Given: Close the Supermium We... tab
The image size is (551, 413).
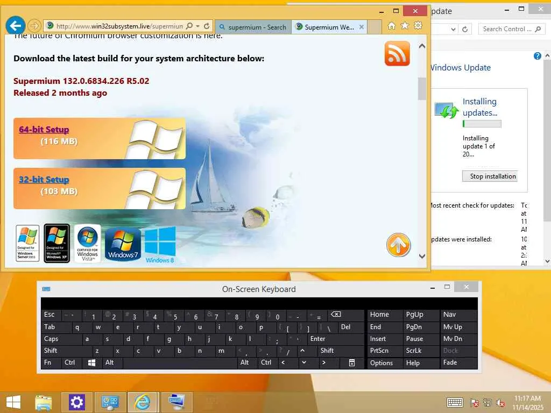Looking at the screenshot, I should coord(361,27).
